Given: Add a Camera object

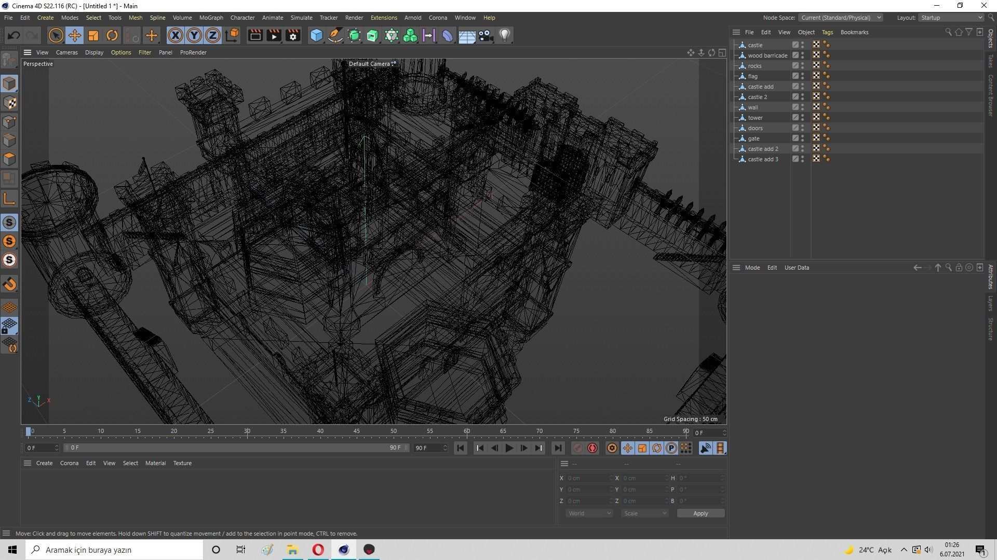Looking at the screenshot, I should (486, 35).
